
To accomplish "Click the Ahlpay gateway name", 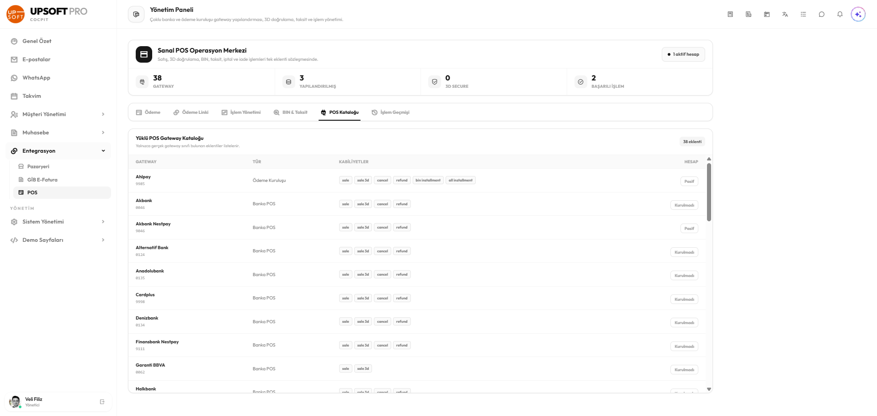I will (143, 177).
